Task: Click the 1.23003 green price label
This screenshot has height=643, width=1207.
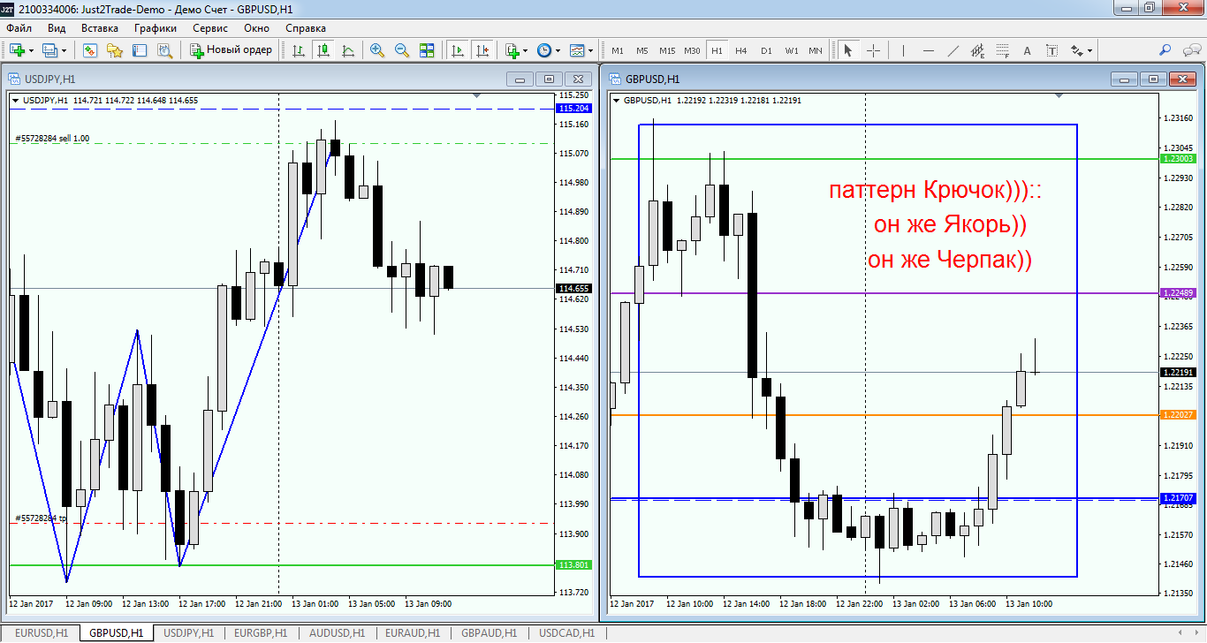Action: click(x=1179, y=159)
